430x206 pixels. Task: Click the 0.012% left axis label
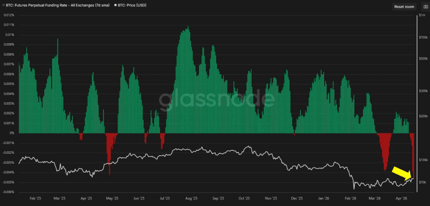(x=8, y=15)
